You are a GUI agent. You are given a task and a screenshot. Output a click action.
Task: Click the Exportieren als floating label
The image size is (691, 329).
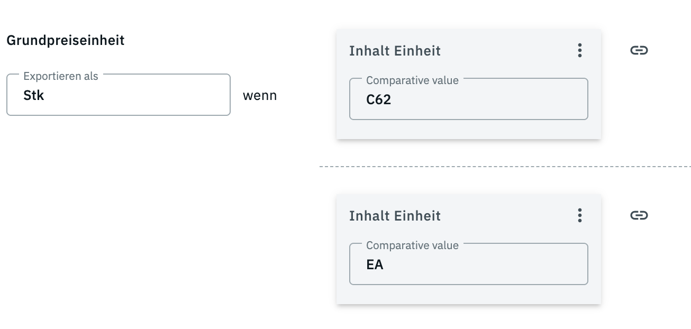click(61, 76)
